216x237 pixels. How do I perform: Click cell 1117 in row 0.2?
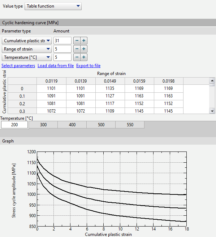pos(110,104)
